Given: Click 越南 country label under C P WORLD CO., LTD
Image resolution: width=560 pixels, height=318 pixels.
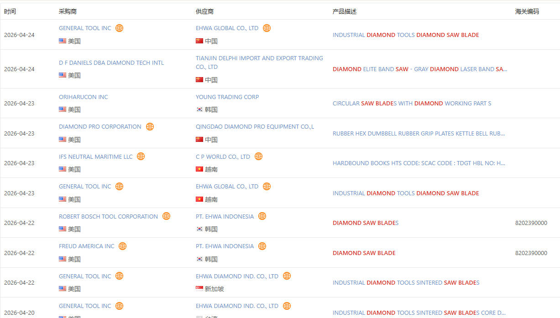Looking at the screenshot, I should tap(211, 169).
